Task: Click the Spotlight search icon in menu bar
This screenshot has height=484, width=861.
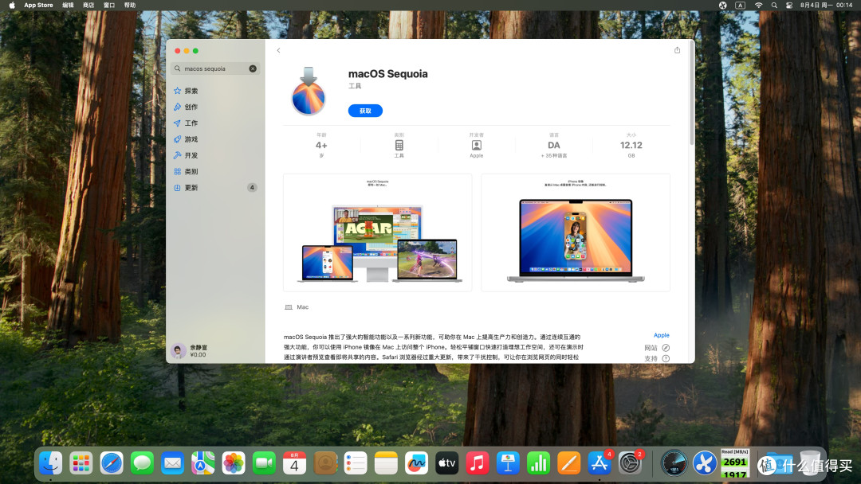Action: [x=774, y=5]
